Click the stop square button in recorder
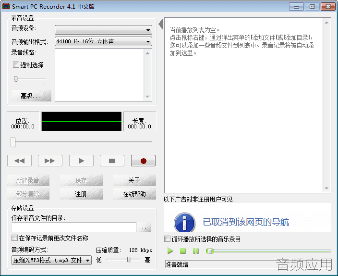 (x=112, y=161)
